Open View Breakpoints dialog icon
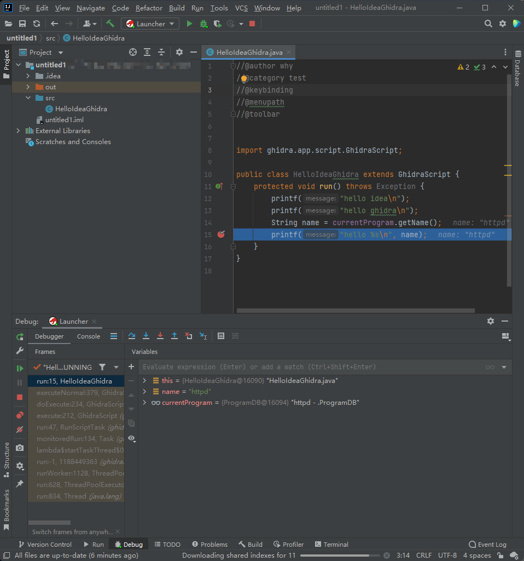This screenshot has height=561, width=524. tap(20, 415)
